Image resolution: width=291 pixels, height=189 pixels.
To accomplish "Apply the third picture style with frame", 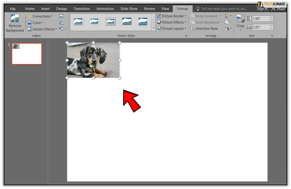I will (111, 21).
